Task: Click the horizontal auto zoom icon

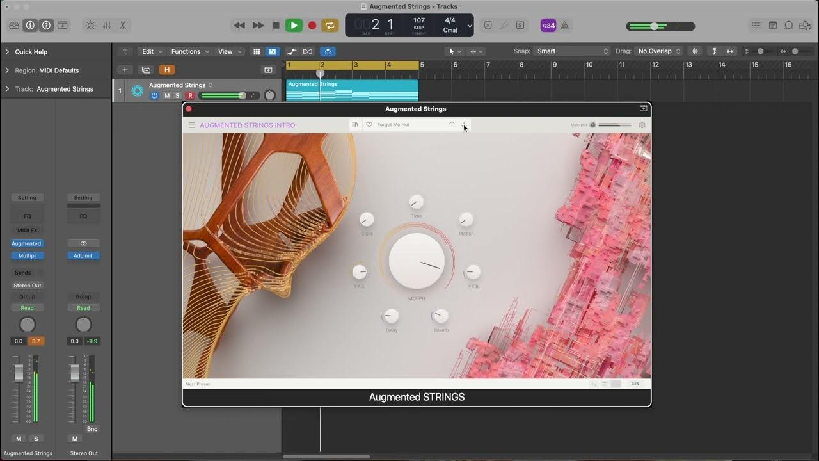Action: click(x=730, y=51)
